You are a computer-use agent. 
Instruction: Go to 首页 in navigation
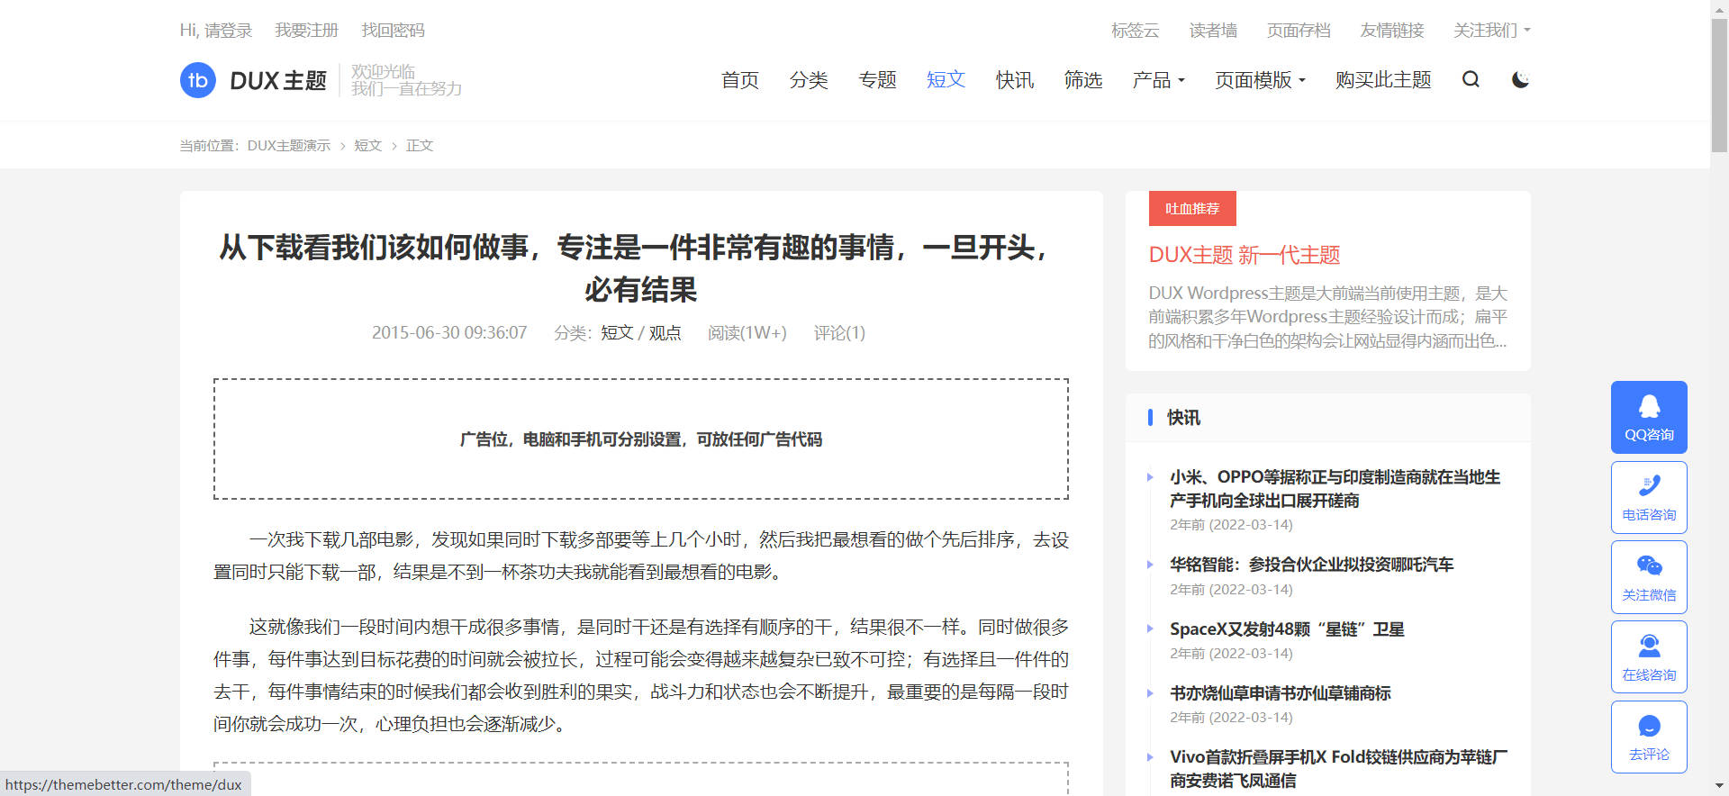(x=740, y=80)
